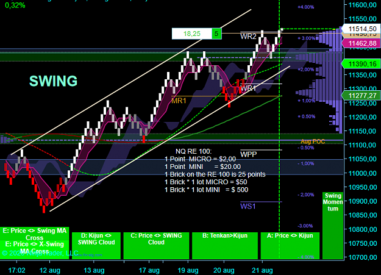Select the WPP pivot label
Viewport: 381px width, 275px height.
click(x=248, y=154)
